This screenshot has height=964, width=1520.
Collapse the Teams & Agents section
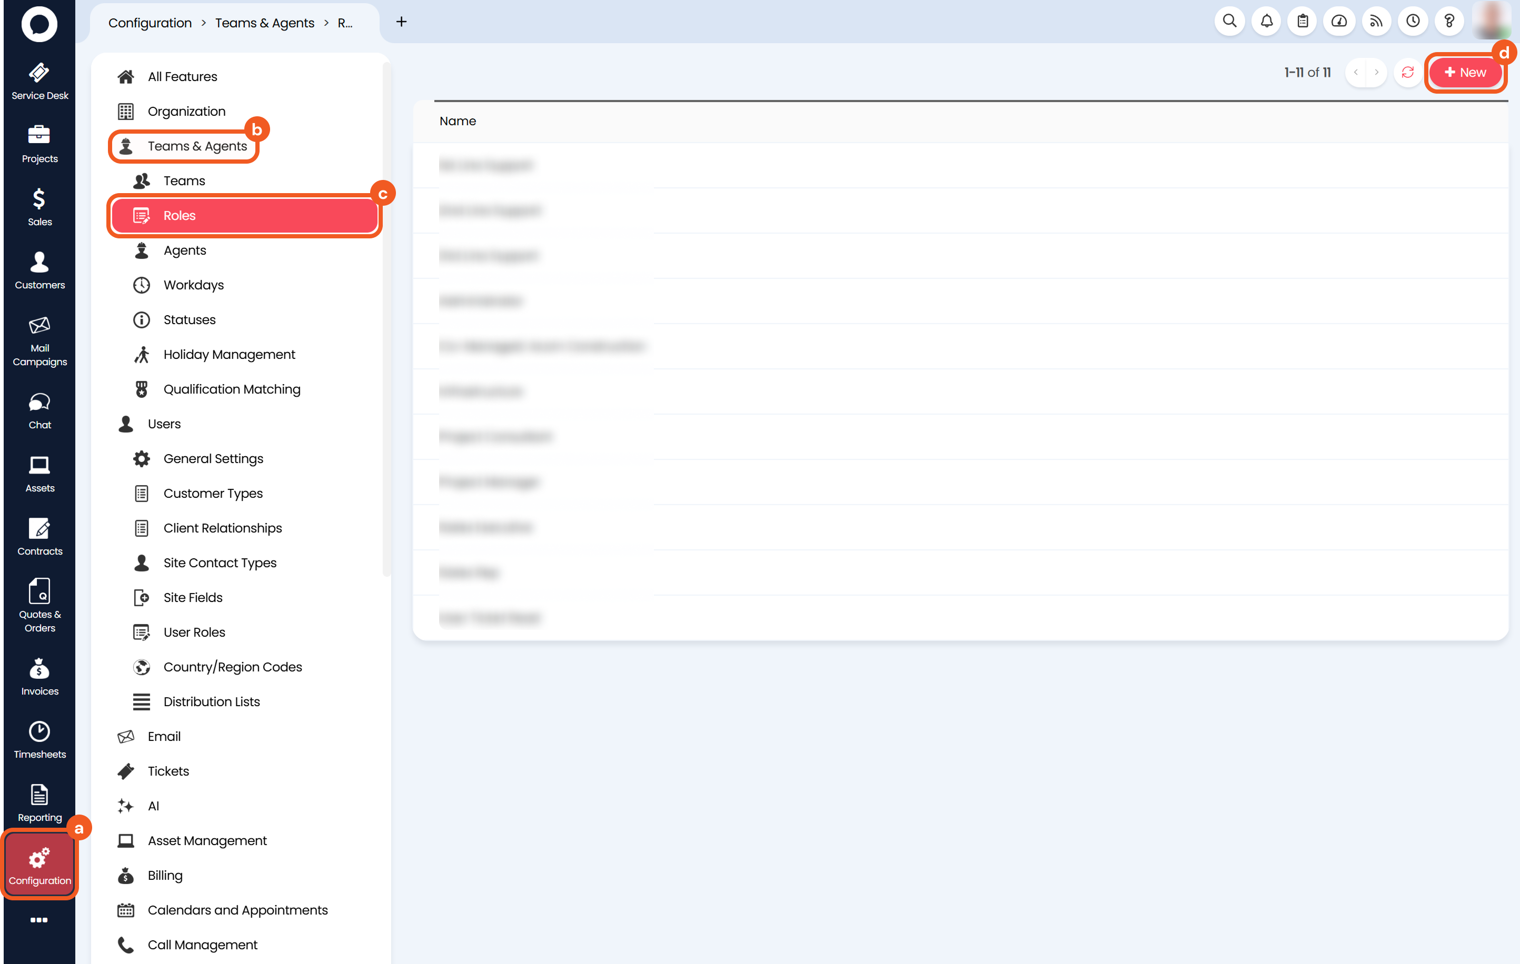197,146
